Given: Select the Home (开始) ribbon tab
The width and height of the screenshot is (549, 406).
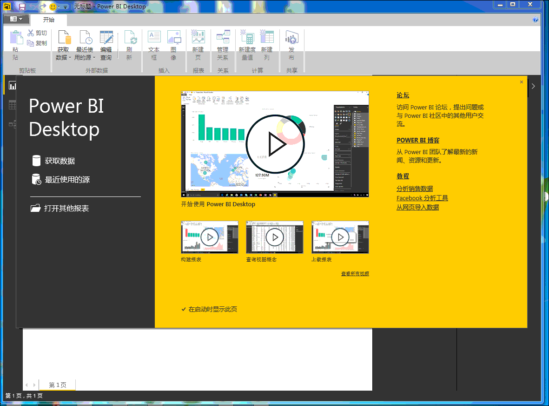Looking at the screenshot, I should tap(49, 20).
